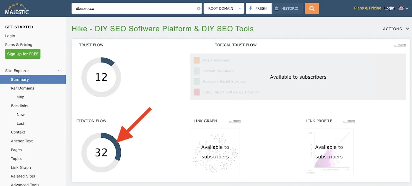The image size is (412, 186).
Task: Click the Link Graph more link
Action: [235, 121]
